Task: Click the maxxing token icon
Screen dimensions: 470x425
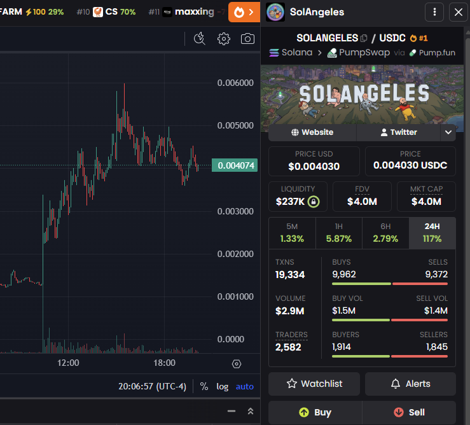Action: pos(167,12)
